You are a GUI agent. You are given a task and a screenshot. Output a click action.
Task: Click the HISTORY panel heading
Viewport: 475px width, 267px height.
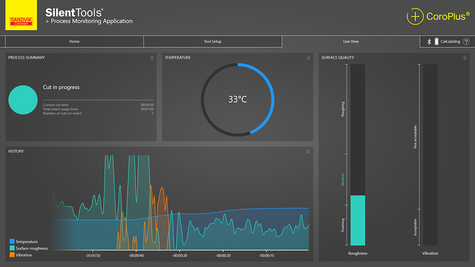[16, 151]
